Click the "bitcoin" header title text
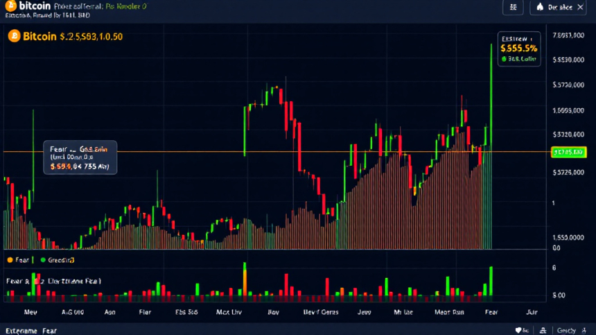 tap(35, 6)
